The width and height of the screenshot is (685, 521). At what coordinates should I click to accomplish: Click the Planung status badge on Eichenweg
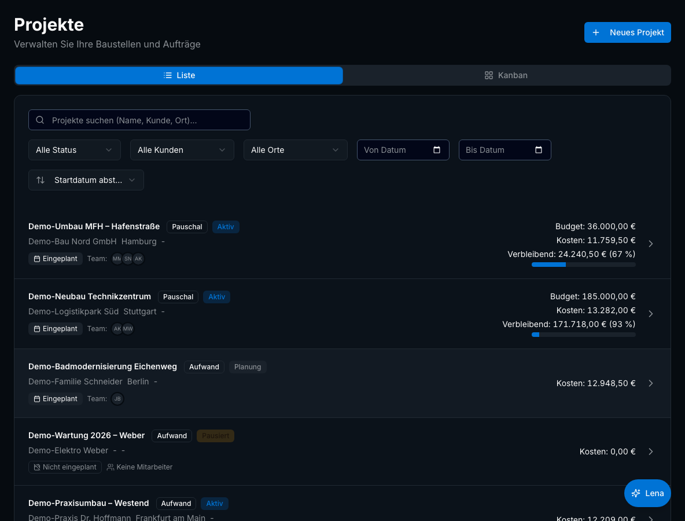[248, 366]
